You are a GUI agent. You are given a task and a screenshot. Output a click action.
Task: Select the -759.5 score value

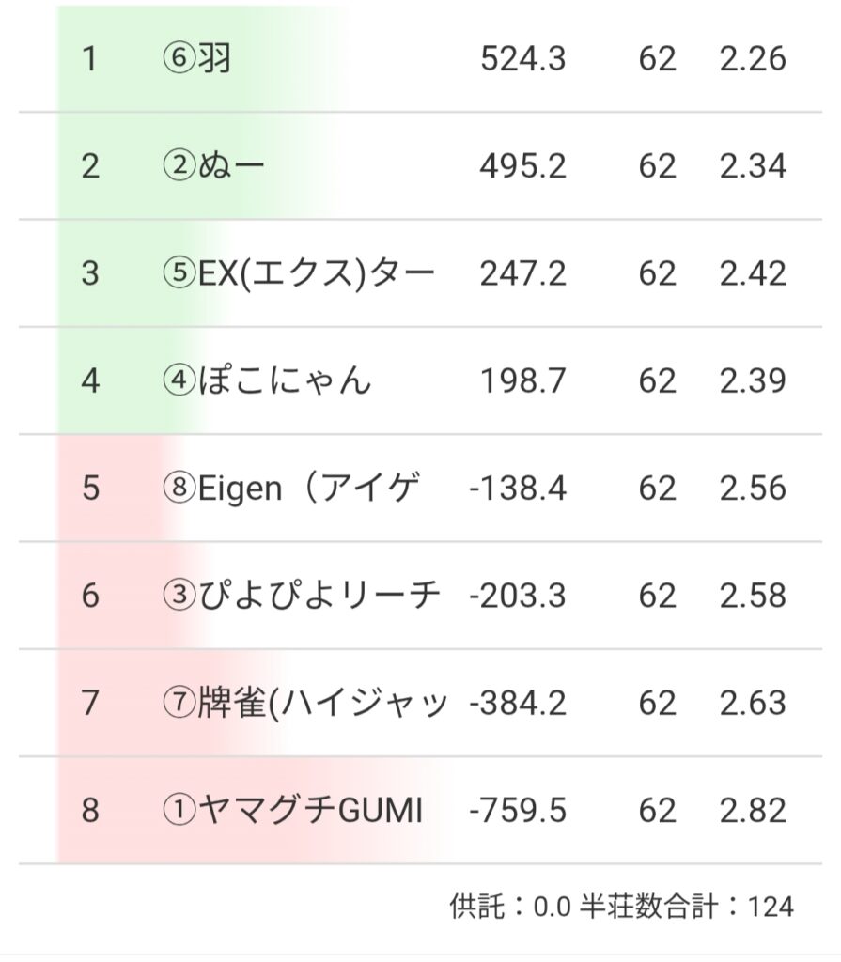[517, 809]
